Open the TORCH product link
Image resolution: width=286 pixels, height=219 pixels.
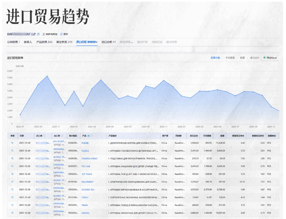coord(85,197)
